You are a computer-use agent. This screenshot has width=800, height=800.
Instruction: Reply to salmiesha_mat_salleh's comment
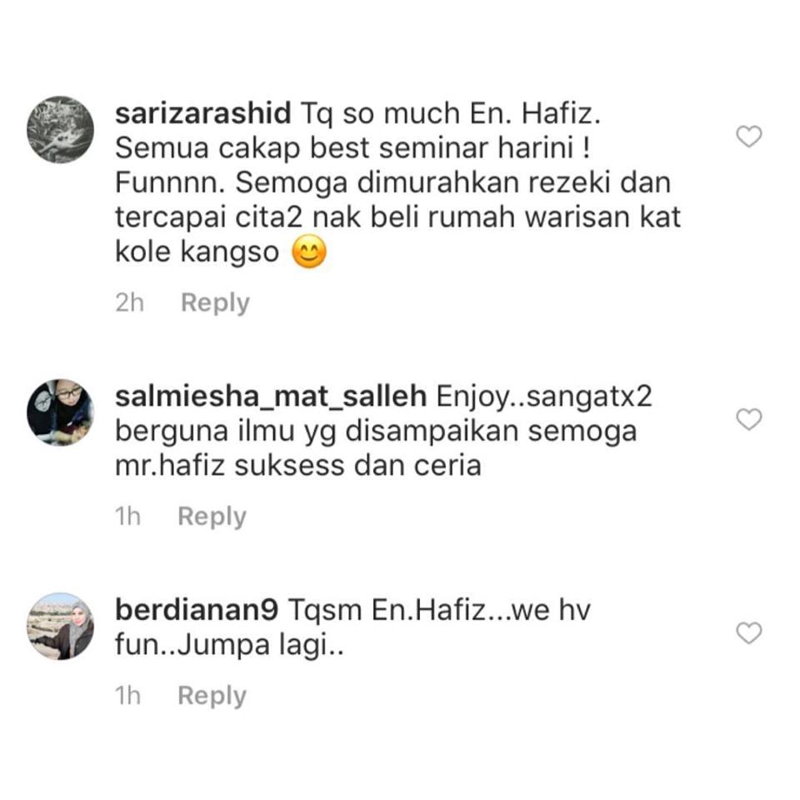point(212,517)
